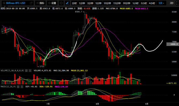Toggle the light/dark theme sun icon
179x106 pixels.
[61, 3]
